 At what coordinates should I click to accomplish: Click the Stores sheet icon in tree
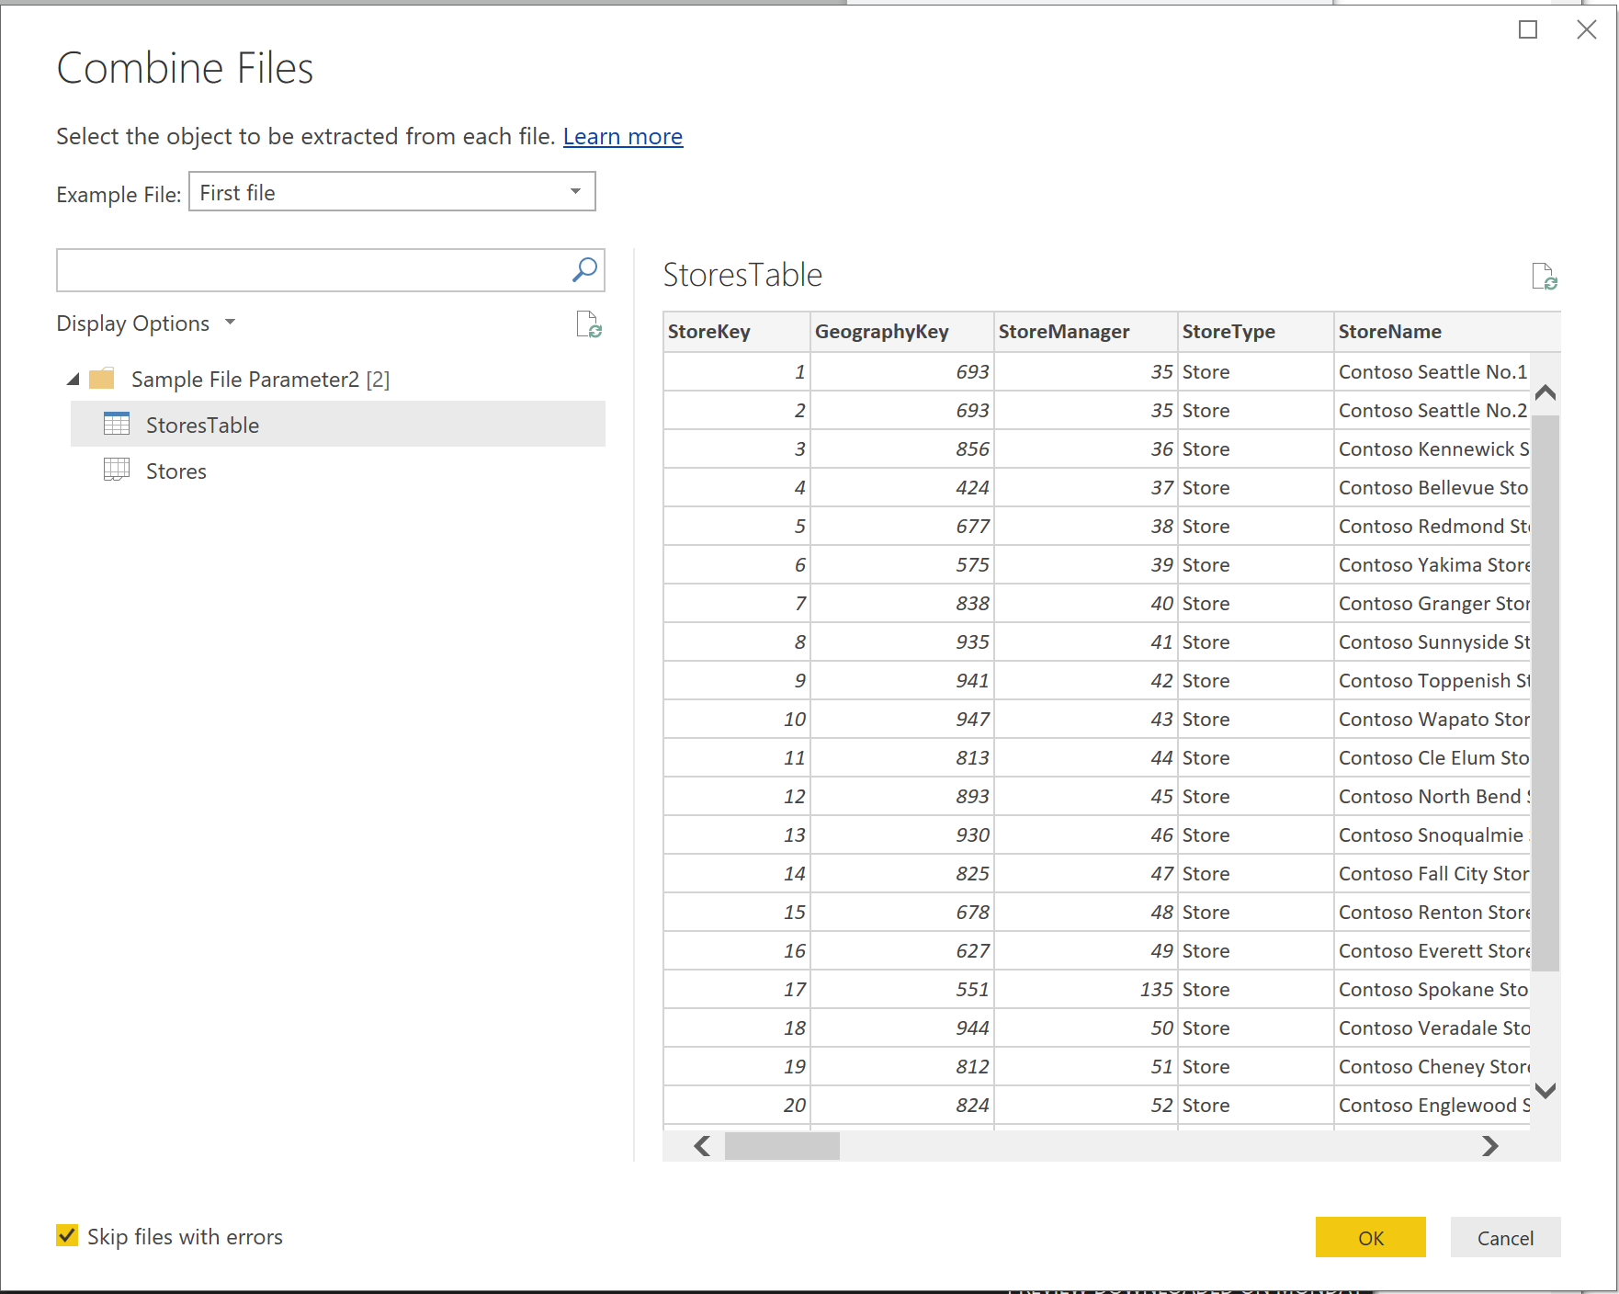pyautogui.click(x=117, y=470)
